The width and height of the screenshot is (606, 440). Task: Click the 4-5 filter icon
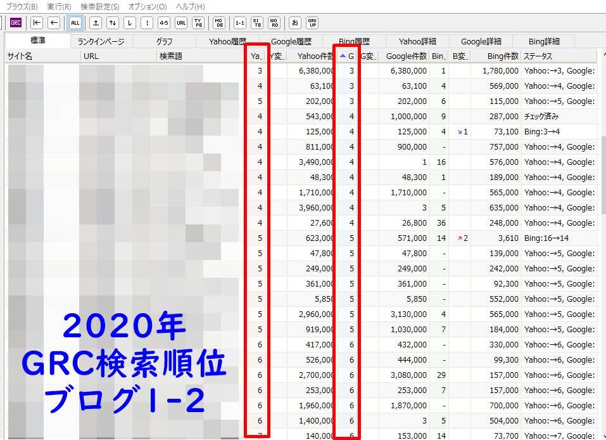[x=164, y=23]
